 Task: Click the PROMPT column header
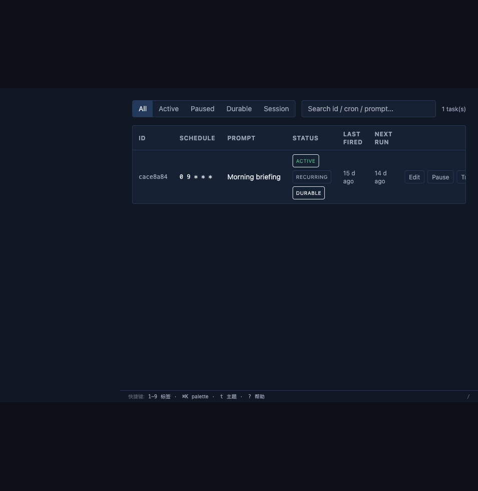click(x=241, y=138)
